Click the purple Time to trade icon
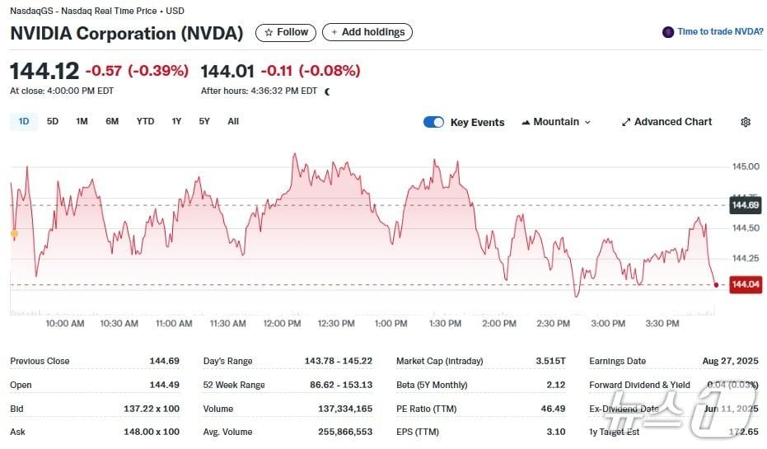 pyautogui.click(x=668, y=32)
